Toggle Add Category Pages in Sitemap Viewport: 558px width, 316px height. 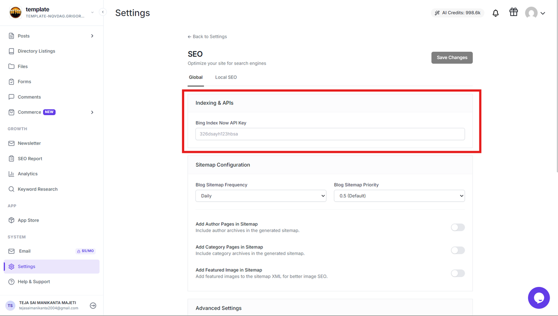click(457, 250)
